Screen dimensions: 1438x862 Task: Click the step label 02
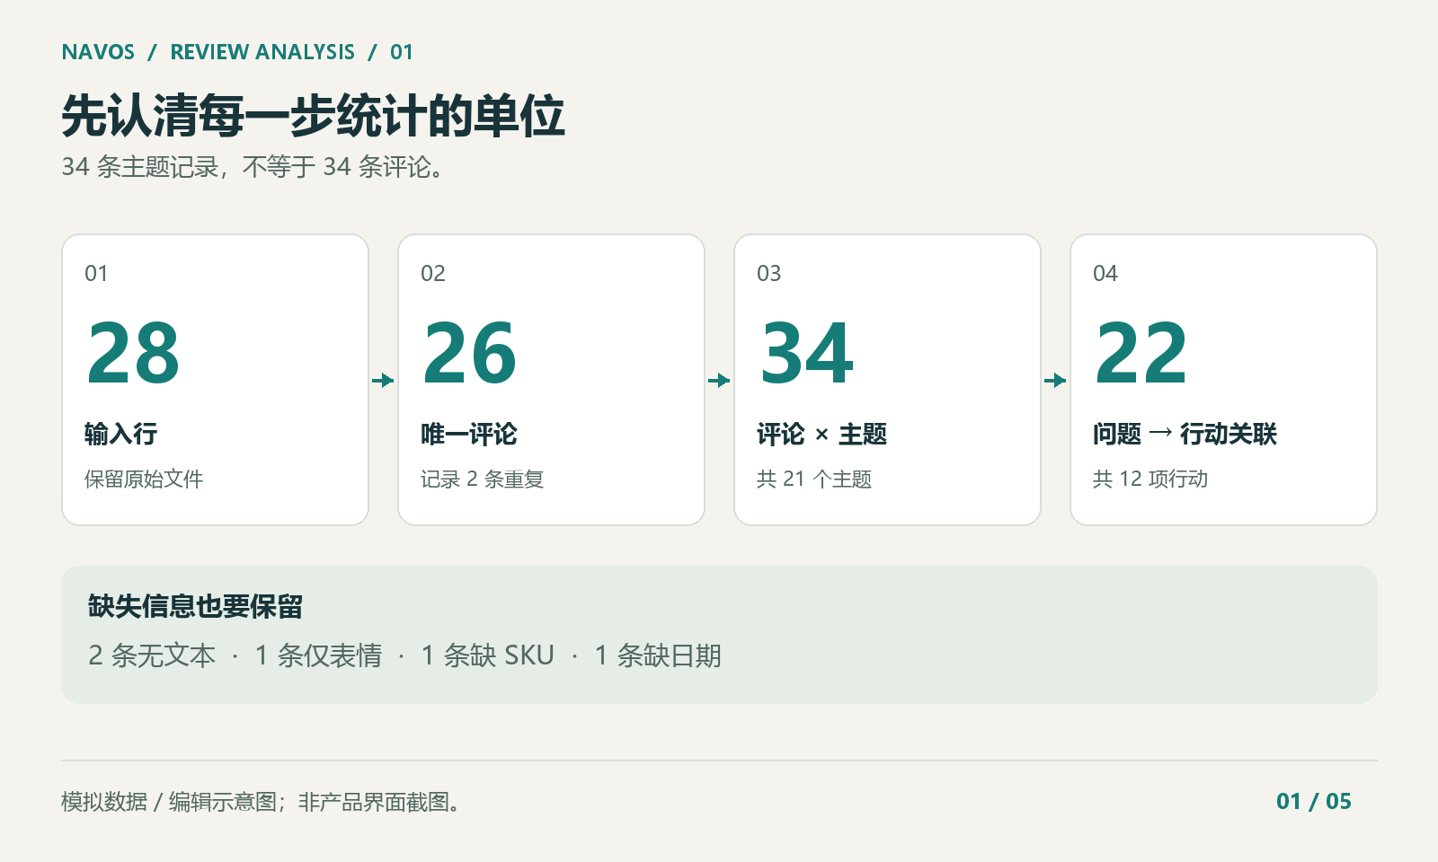tap(432, 274)
